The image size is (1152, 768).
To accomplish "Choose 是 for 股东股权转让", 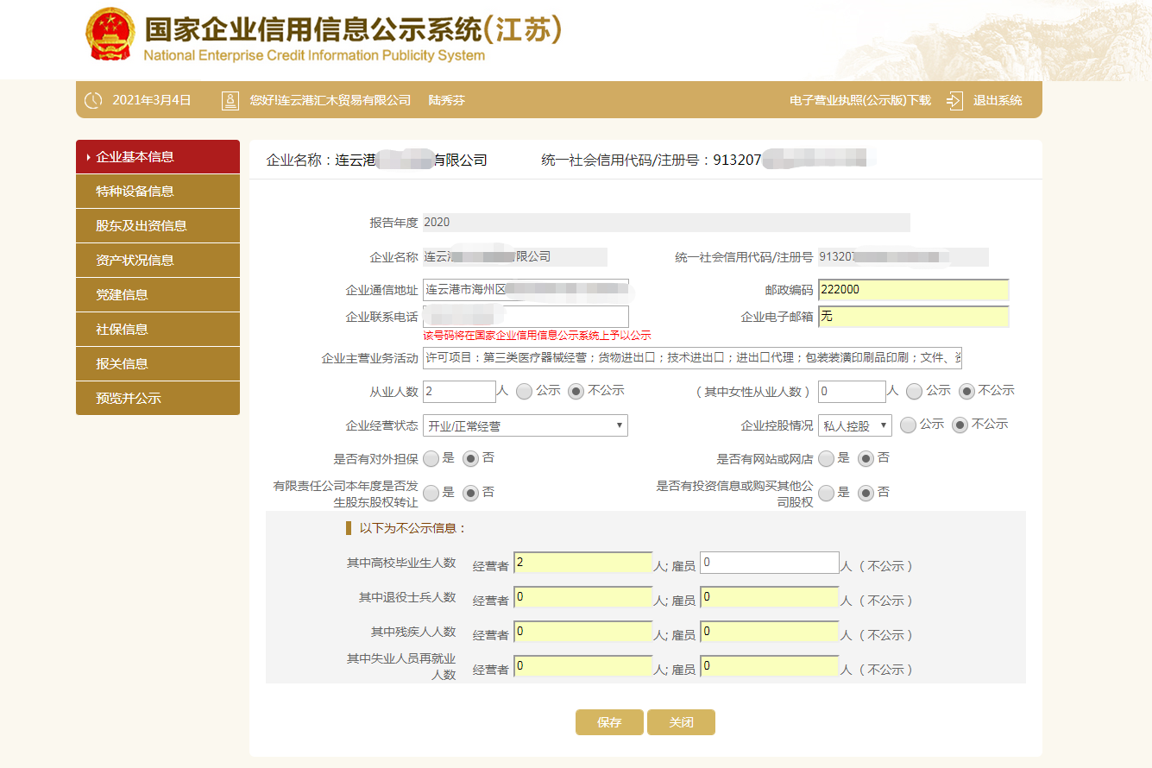I will (x=431, y=493).
